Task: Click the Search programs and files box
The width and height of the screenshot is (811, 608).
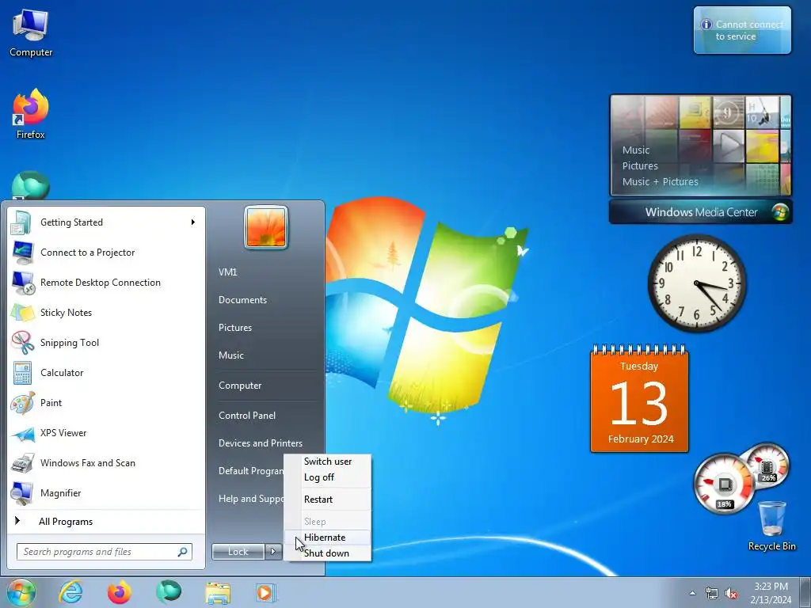Action: pos(105,552)
